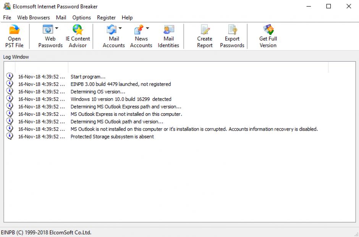Select 'Determining OS version...' log message

coord(98,92)
